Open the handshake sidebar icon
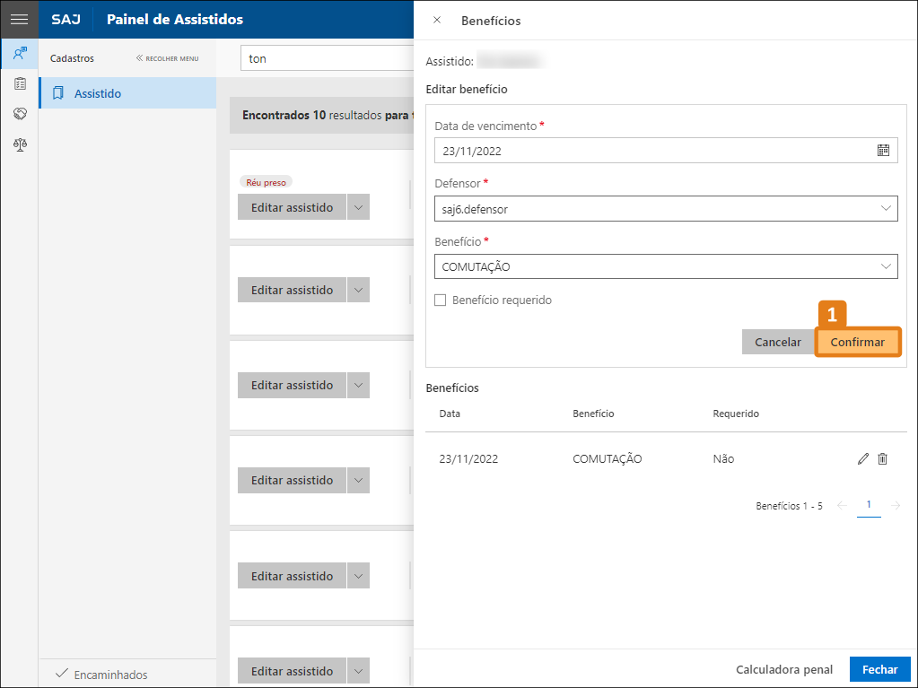The height and width of the screenshot is (688, 918). [20, 114]
